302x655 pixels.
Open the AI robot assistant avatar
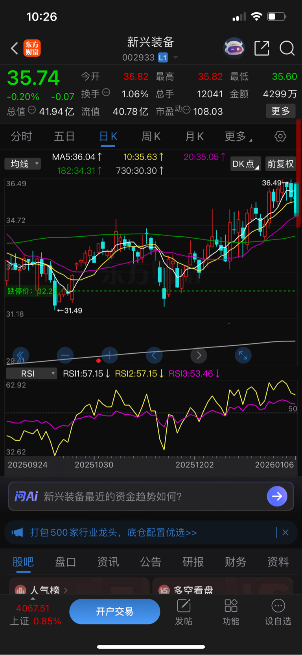234,48
